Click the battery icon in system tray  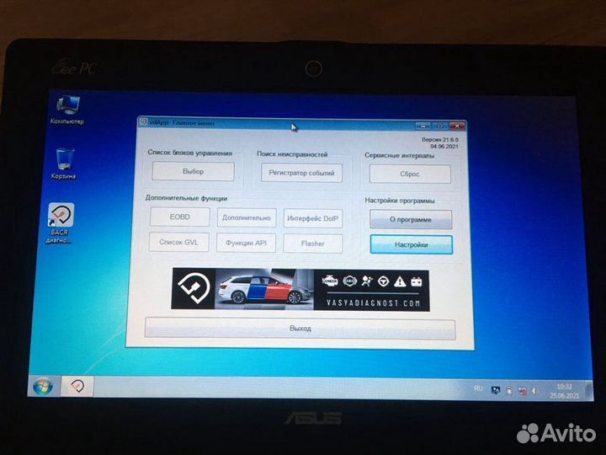(x=510, y=391)
